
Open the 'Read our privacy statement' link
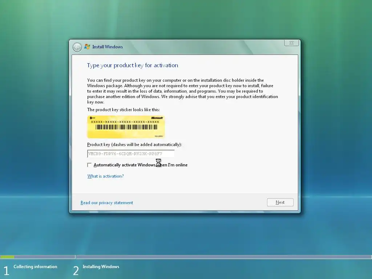coord(107,203)
